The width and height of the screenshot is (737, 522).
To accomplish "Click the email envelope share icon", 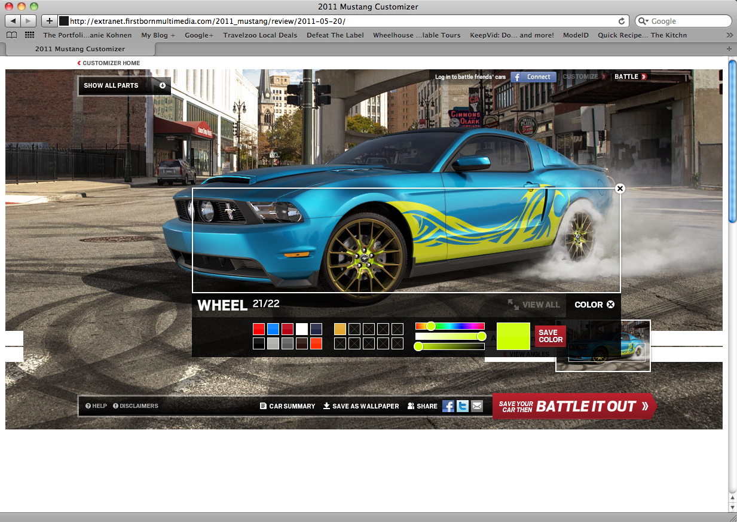I will click(x=476, y=406).
